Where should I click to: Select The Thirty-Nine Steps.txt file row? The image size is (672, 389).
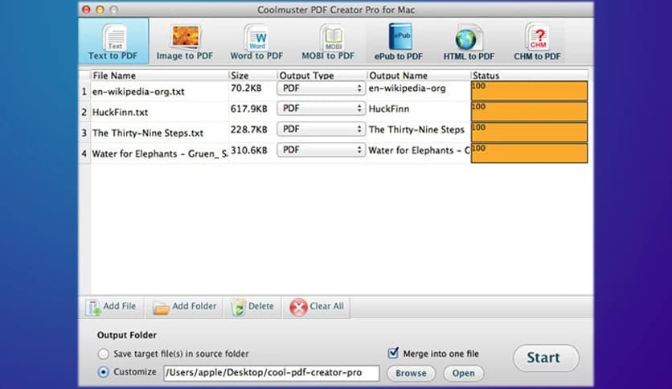148,133
